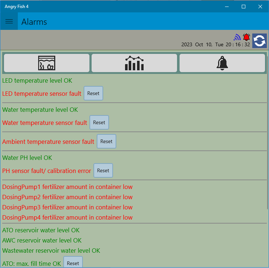
Task: Click DosingPump1 fertilizer low alarm text
Action: pyautogui.click(x=67, y=187)
